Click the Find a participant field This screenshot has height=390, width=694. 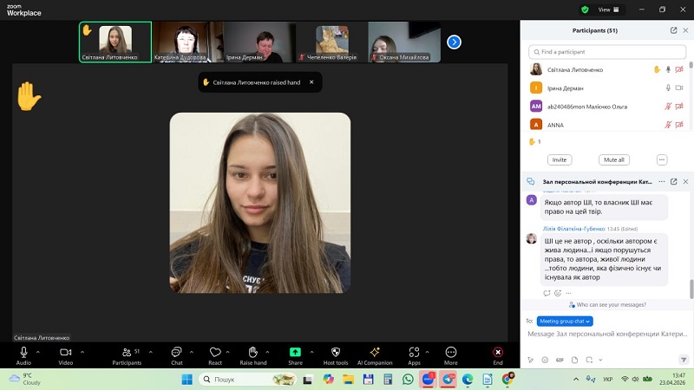pos(607,52)
